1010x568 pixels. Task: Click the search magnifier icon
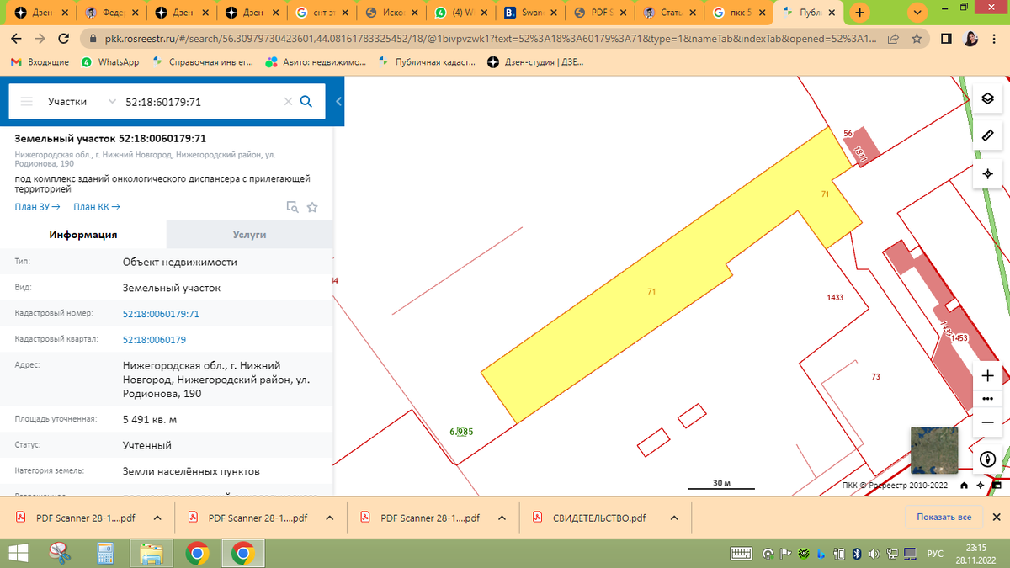[306, 101]
